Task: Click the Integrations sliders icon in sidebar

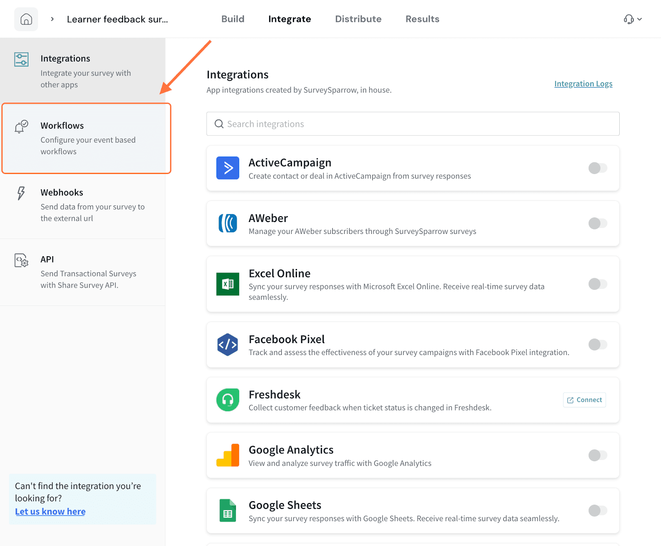Action: [21, 60]
